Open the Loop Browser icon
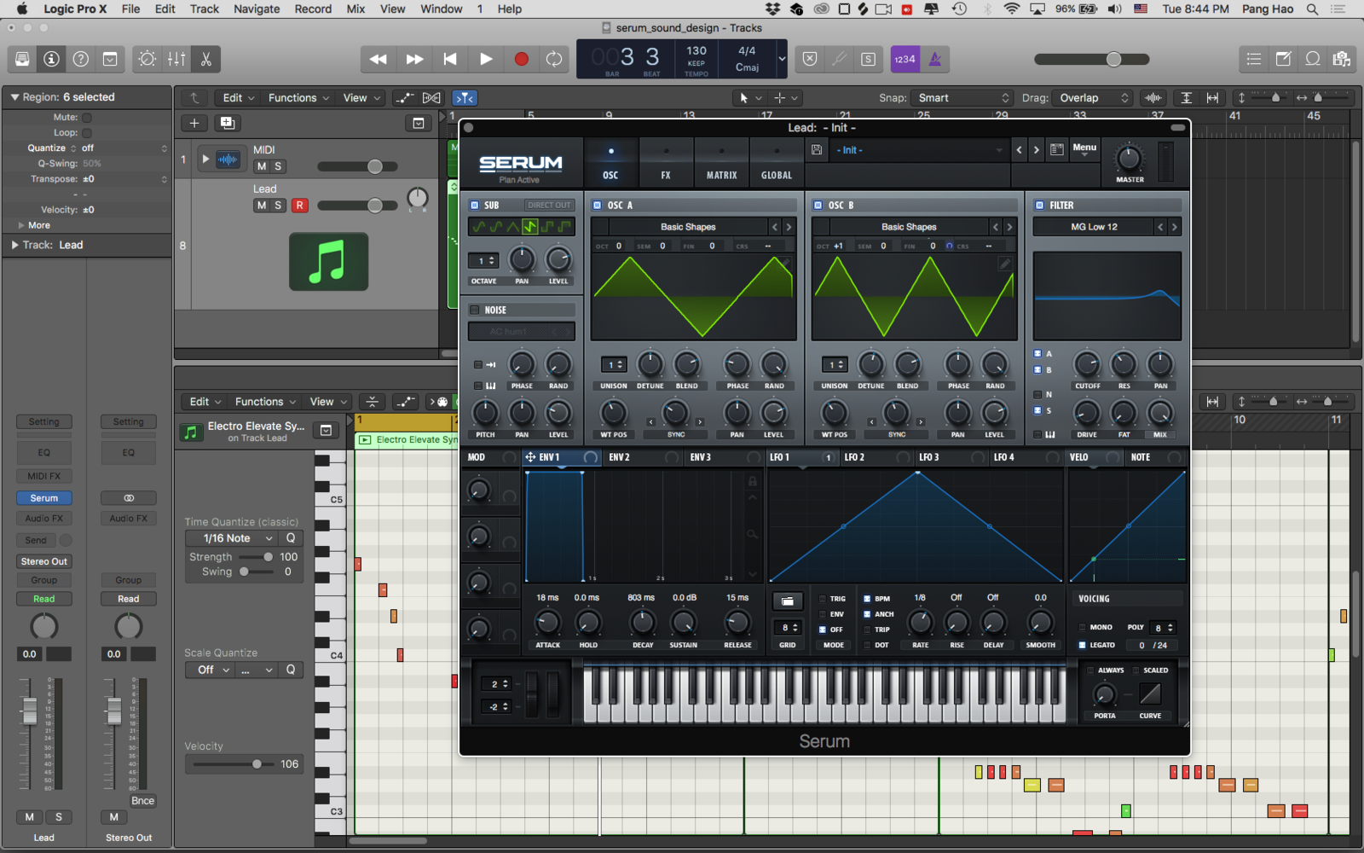 (x=1313, y=59)
